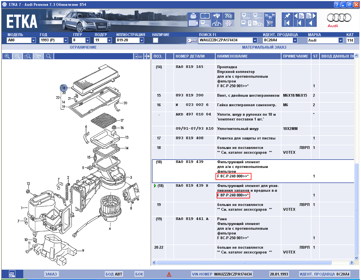Click the printer icon in the toolbar
361x280 pixels.
193,16
